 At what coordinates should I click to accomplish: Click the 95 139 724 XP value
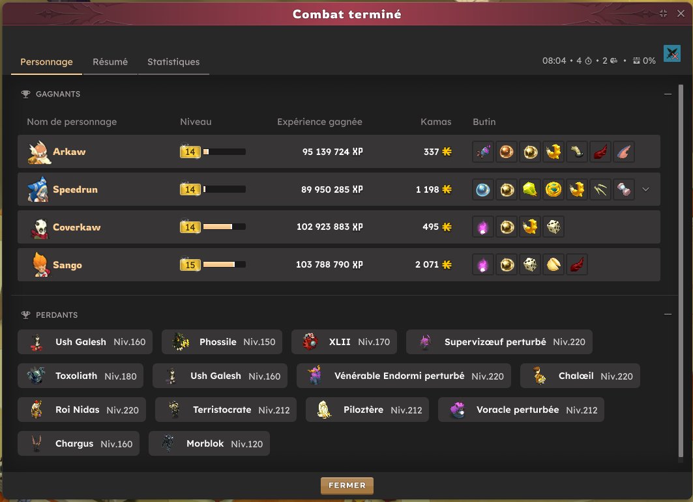(332, 152)
